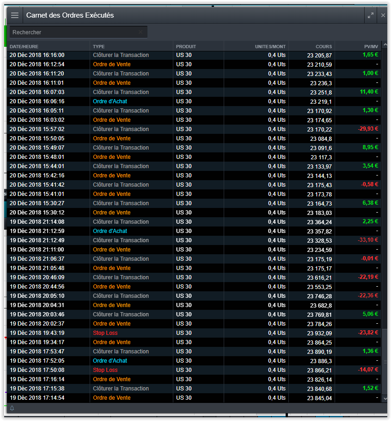Sort by the DATE/HEURE column header

click(x=24, y=46)
